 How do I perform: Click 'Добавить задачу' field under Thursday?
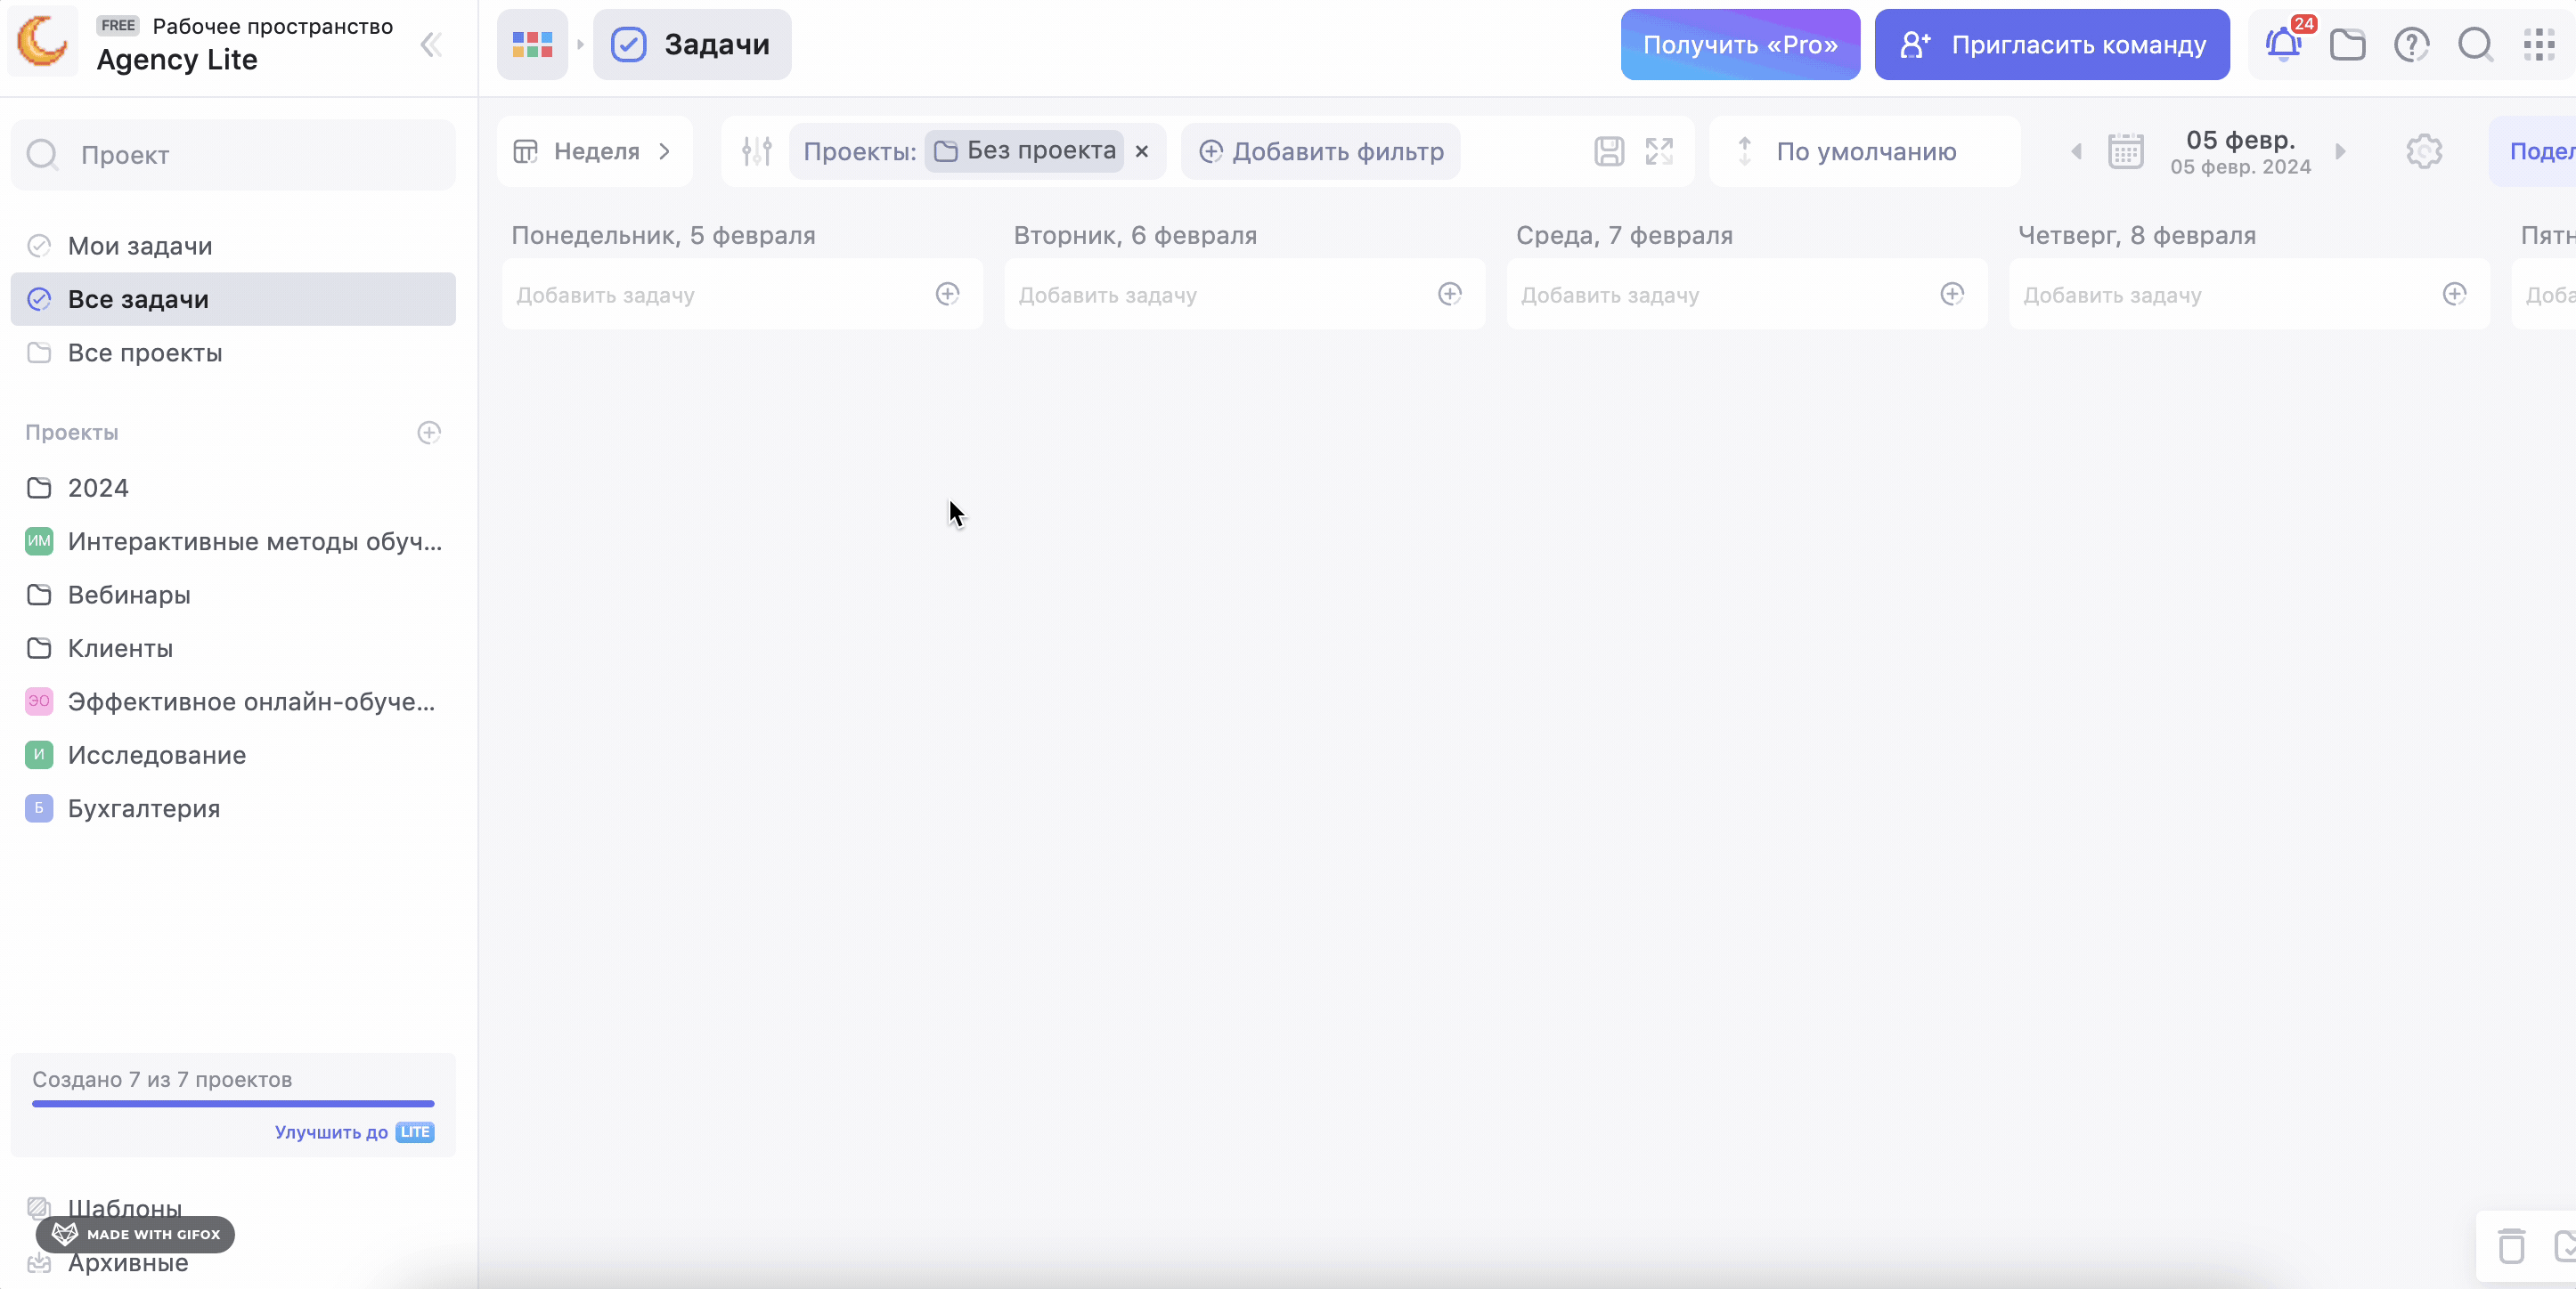(x=2249, y=294)
